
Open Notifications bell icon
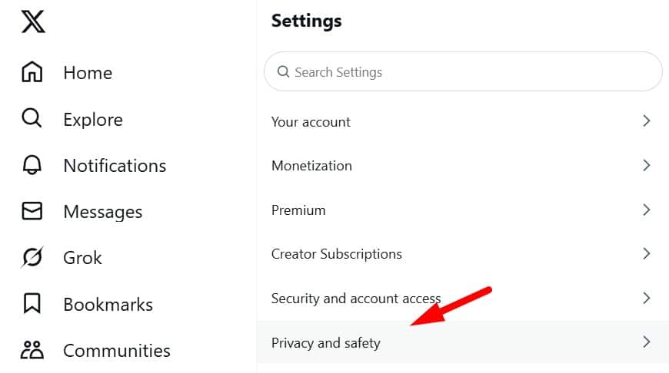(x=32, y=164)
